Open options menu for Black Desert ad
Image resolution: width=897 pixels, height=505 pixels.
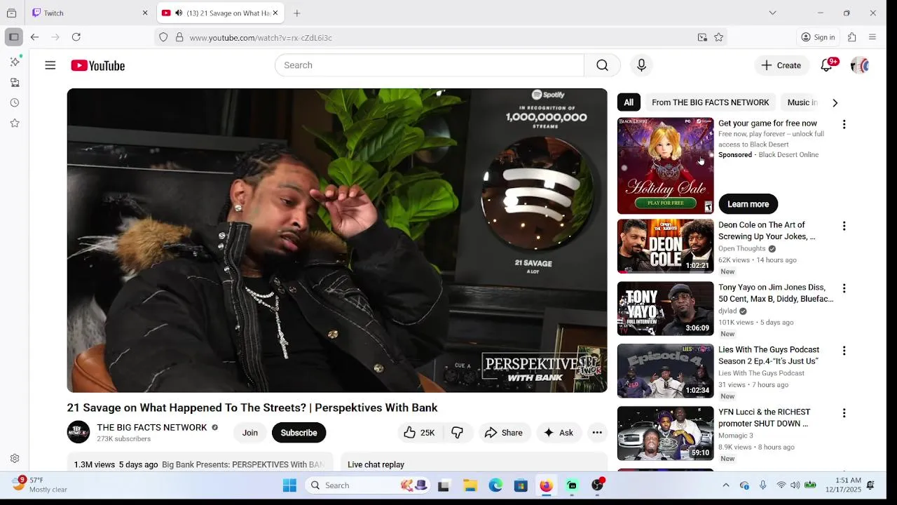(844, 124)
